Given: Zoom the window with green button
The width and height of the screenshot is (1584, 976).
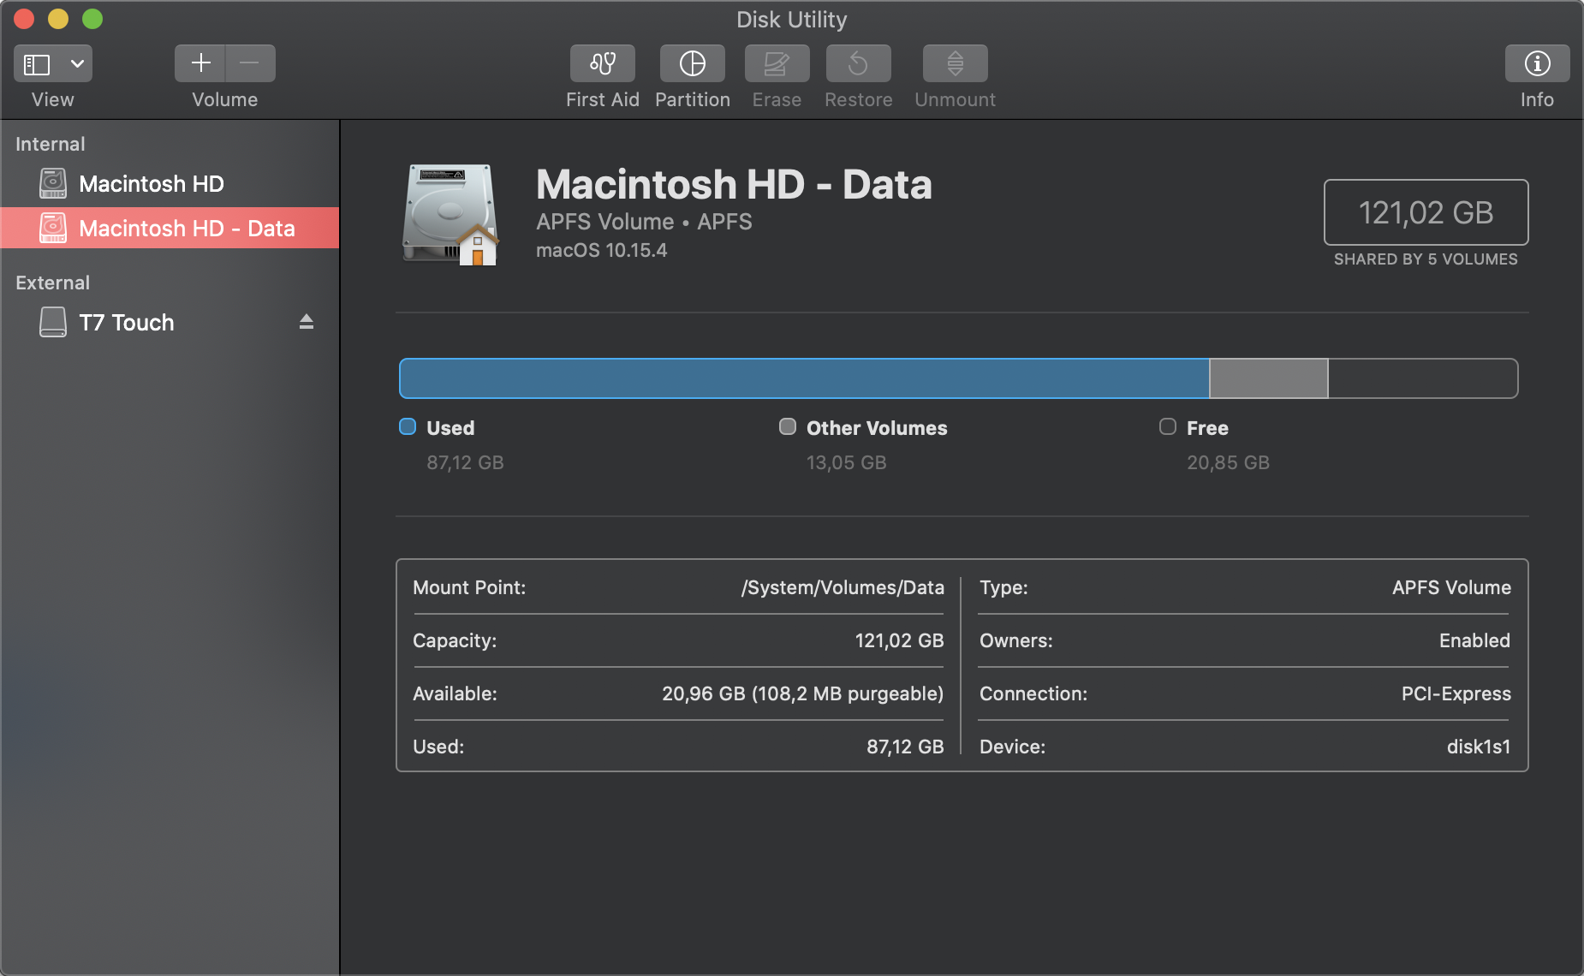Looking at the screenshot, I should (92, 19).
